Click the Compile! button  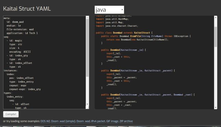(11, 114)
